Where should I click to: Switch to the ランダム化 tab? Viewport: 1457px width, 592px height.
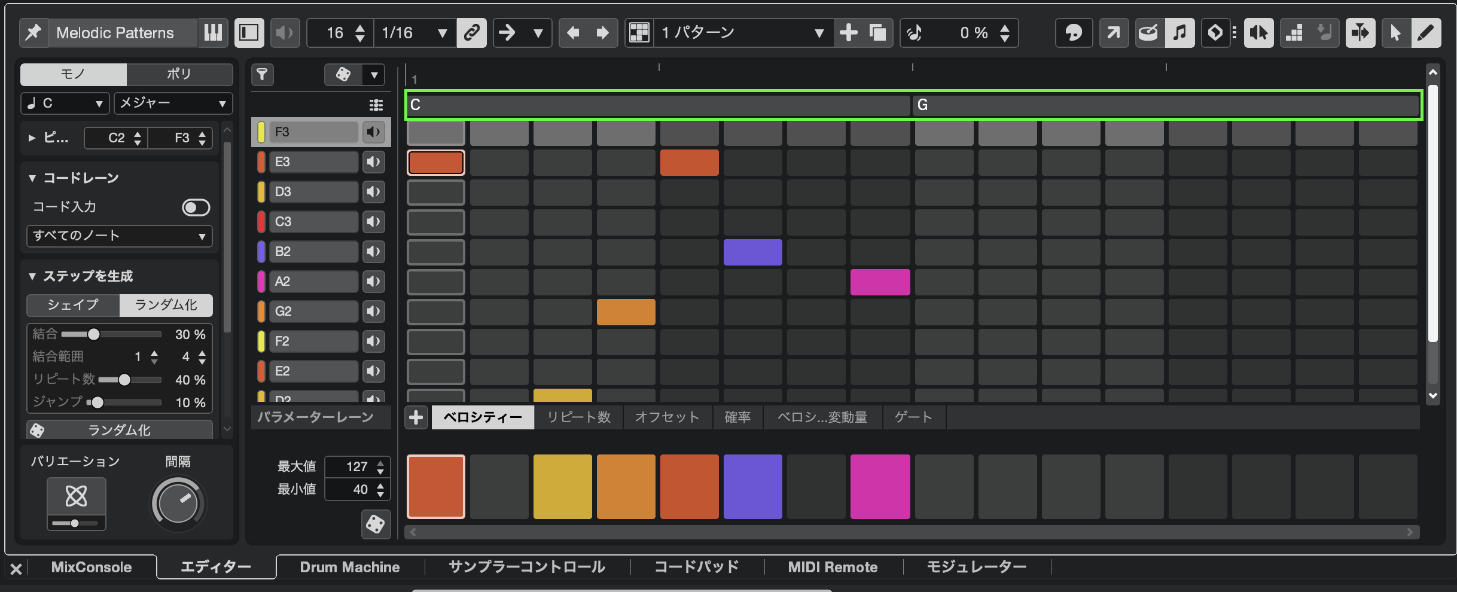[x=166, y=305]
